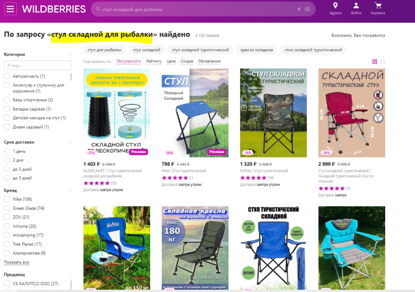Screen dimensions: 415x292
Task: Click the category search Я ищу field
Action: pos(38,65)
